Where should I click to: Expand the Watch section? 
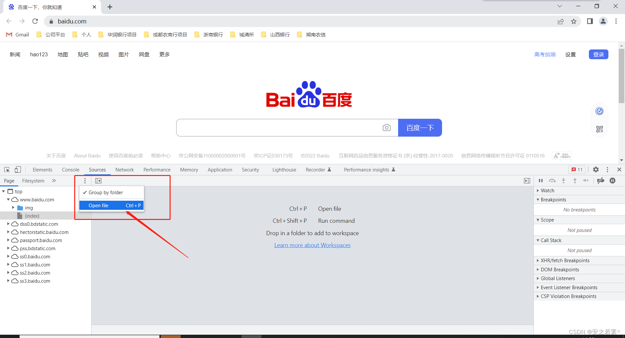(579, 191)
